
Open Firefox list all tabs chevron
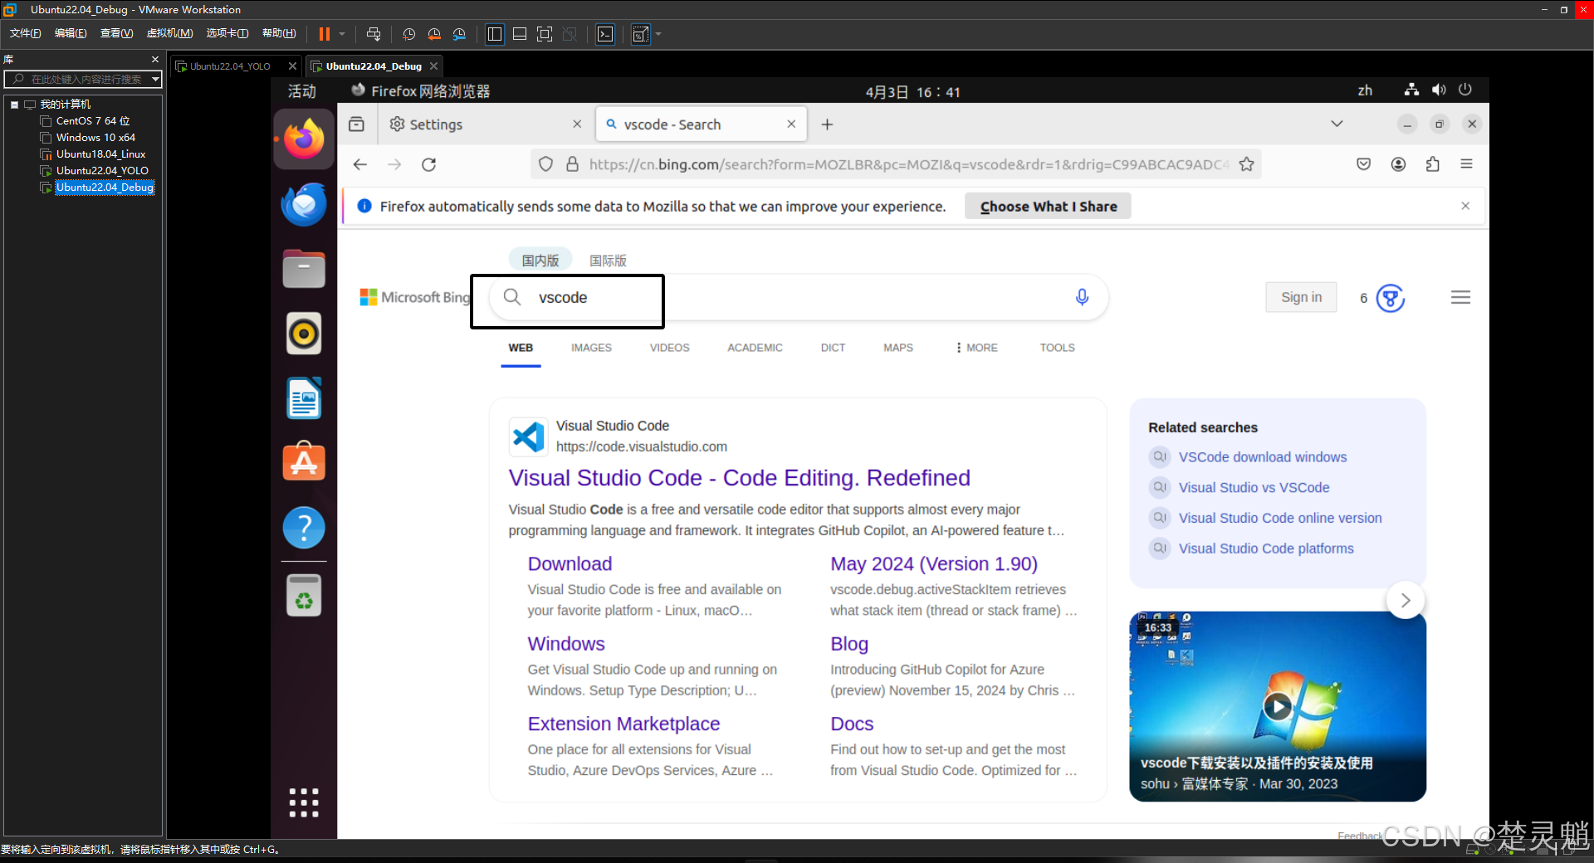click(1337, 124)
